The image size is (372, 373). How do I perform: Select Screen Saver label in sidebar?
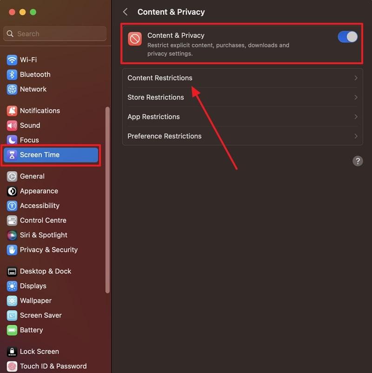pos(40,315)
